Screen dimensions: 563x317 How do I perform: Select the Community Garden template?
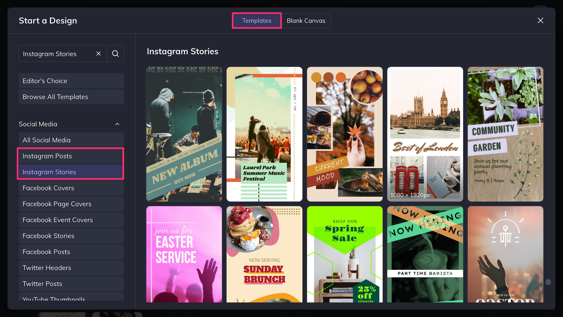click(505, 134)
